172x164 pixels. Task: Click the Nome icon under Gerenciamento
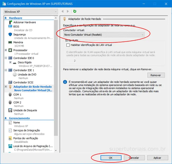click(x=10, y=122)
